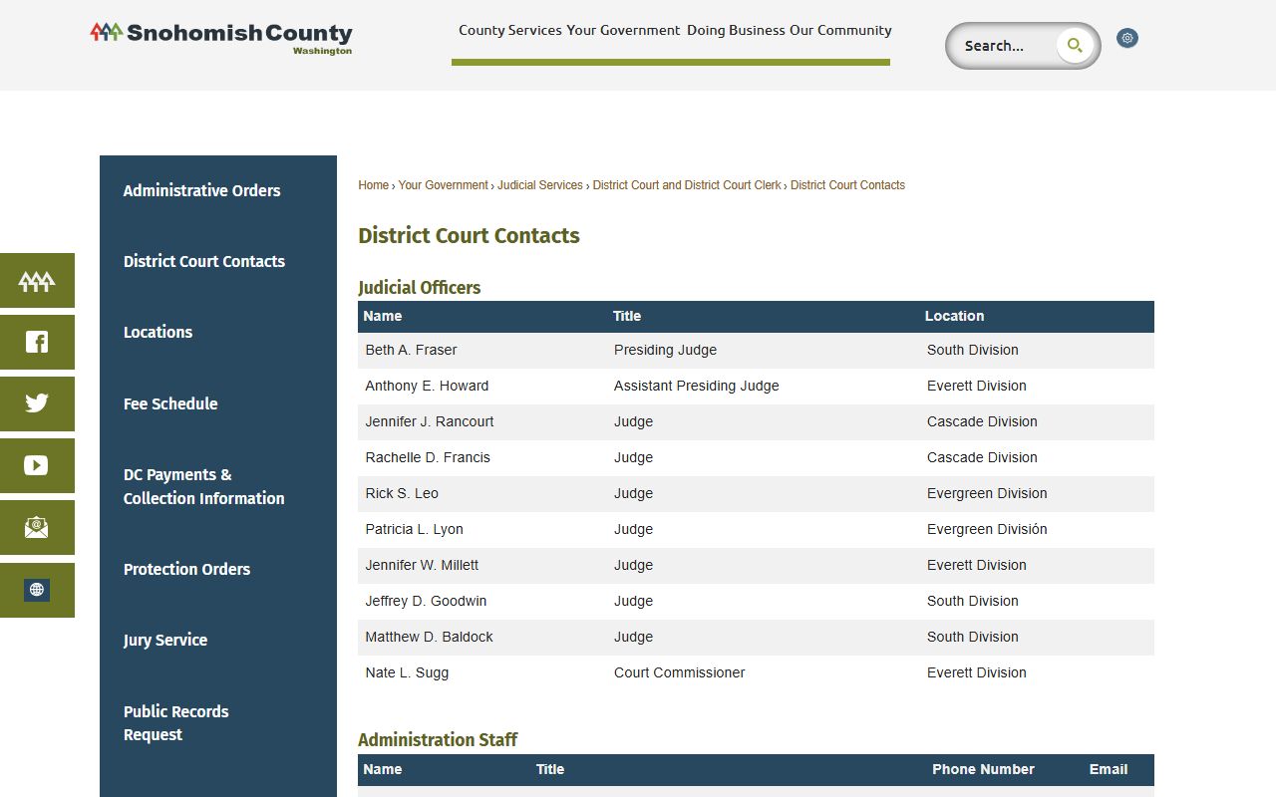The width and height of the screenshot is (1276, 797).
Task: Click the email envelope icon in side strip
Action: [37, 528]
